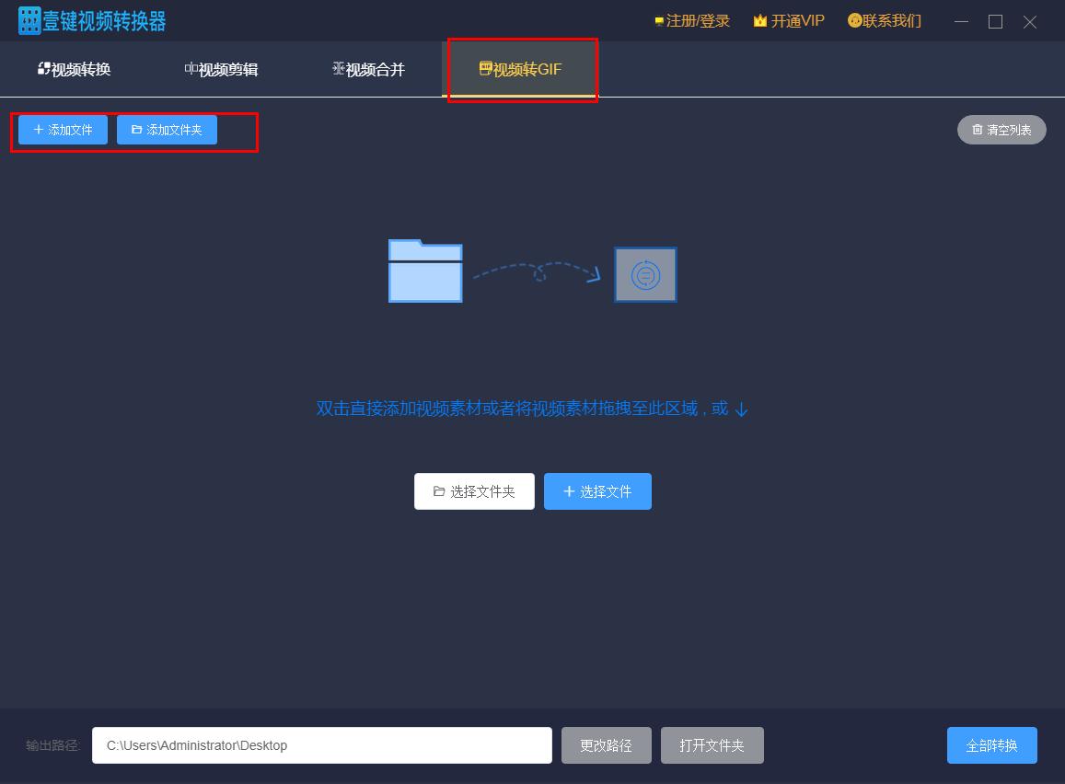This screenshot has height=784, width=1065.
Task: Click the 添加文件 button
Action: pos(61,130)
